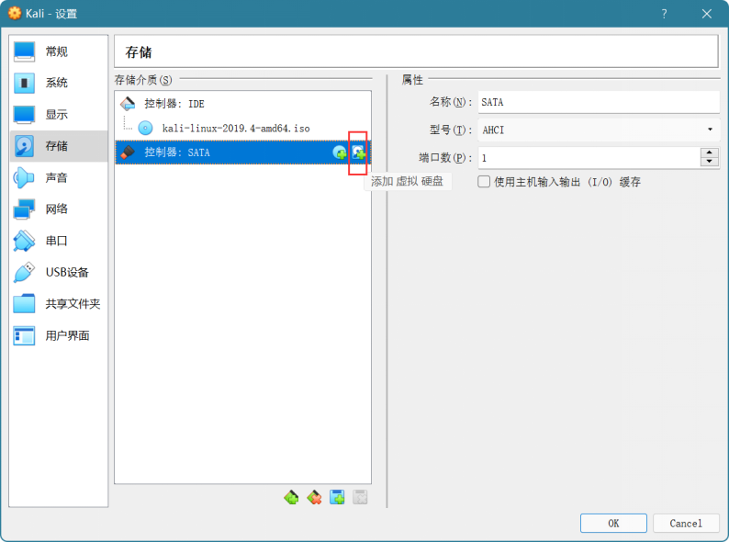The width and height of the screenshot is (729, 542).
Task: Open the 串口 (Serial ports) settings page
Action: [x=58, y=241]
